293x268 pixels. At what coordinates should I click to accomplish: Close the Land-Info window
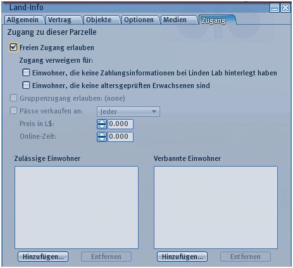(x=285, y=8)
